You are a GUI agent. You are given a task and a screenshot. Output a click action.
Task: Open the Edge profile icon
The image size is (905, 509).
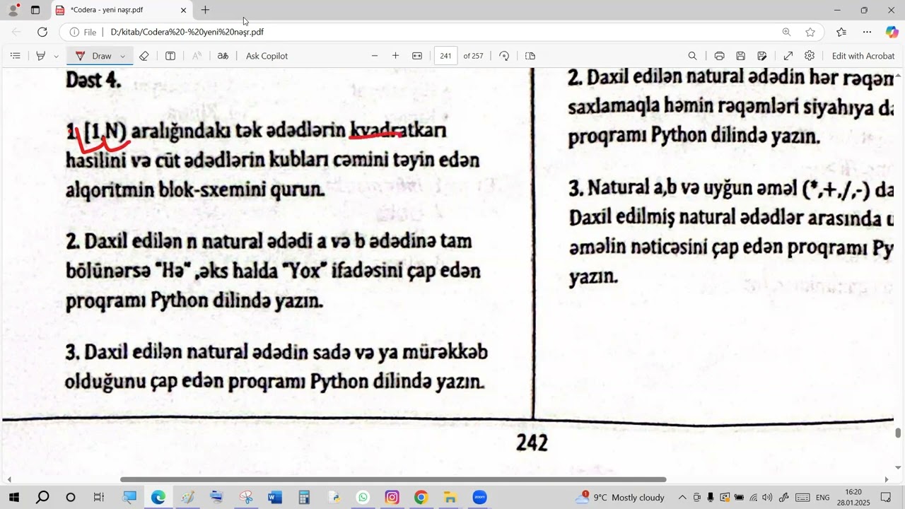click(13, 10)
